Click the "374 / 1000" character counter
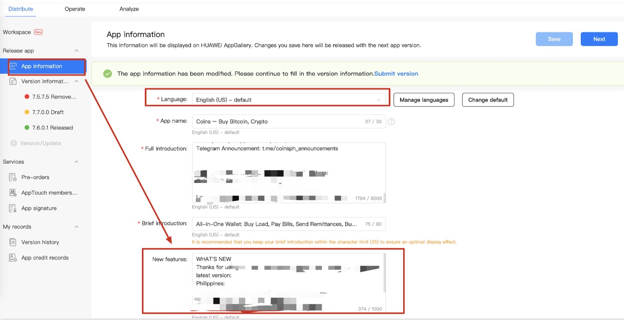 coord(370,309)
